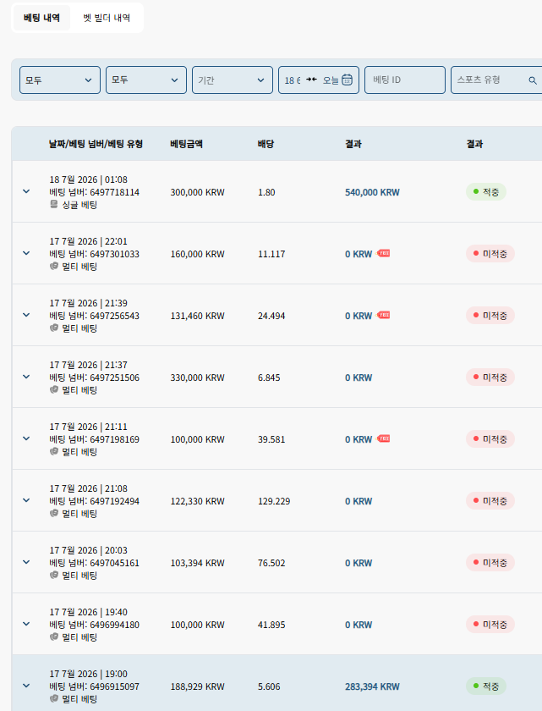Expand bet row 6497192494

click(x=26, y=500)
